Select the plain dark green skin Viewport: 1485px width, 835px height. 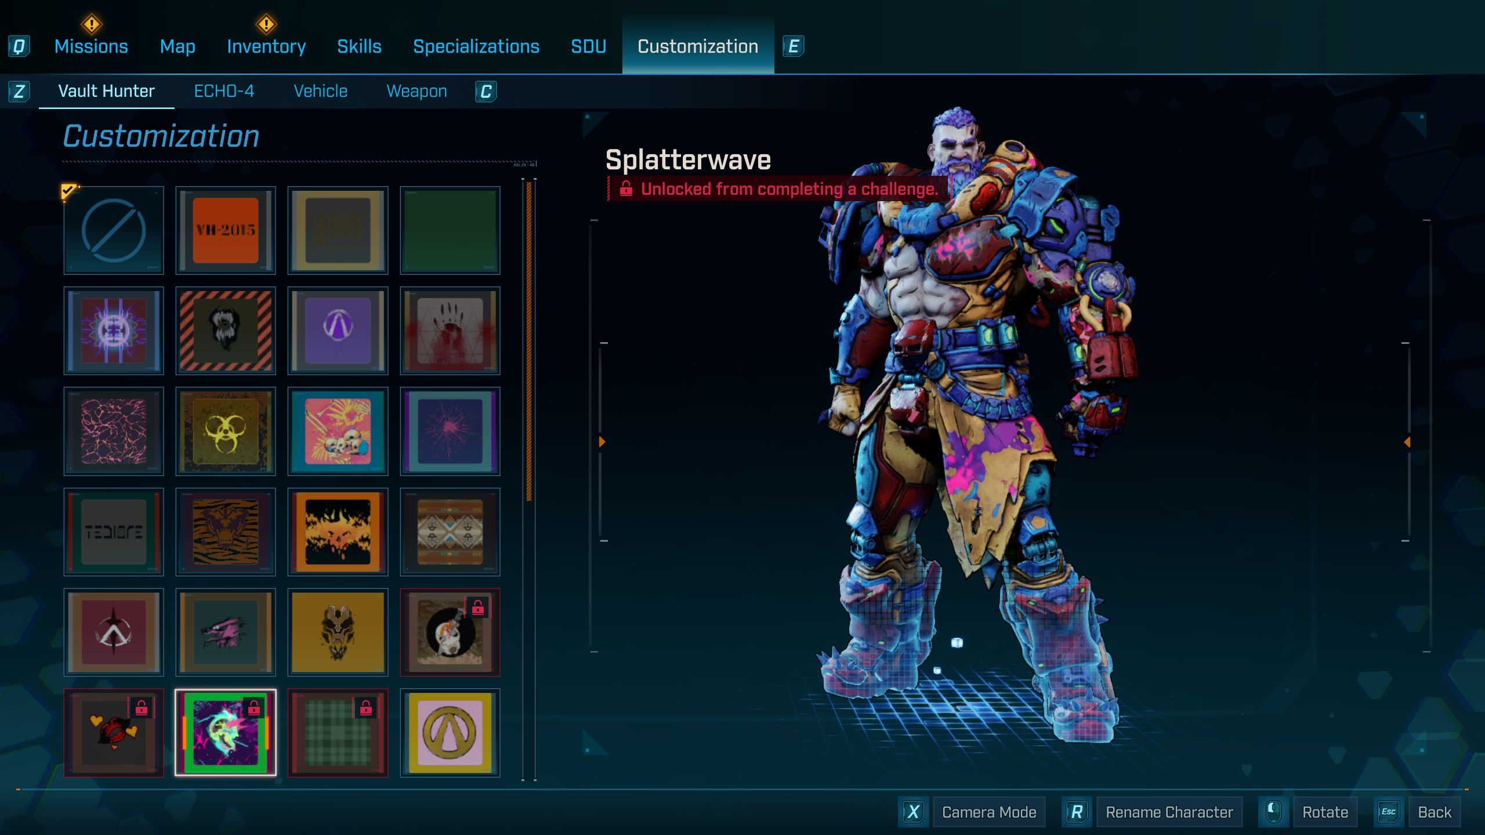[x=450, y=230]
